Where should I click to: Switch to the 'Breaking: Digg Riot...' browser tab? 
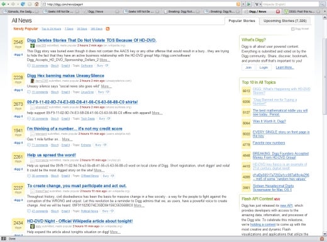(182, 11)
